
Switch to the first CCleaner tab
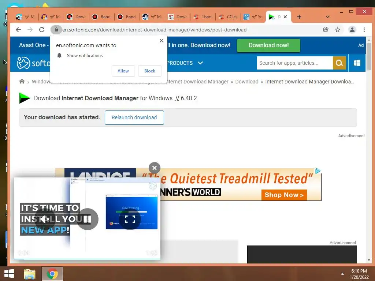(x=229, y=17)
